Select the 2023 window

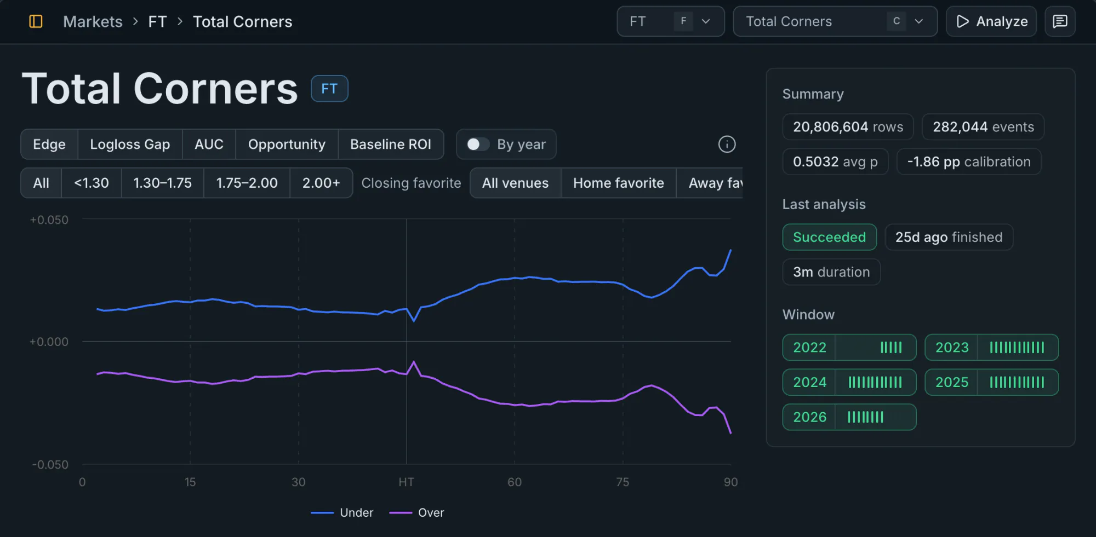coord(991,347)
